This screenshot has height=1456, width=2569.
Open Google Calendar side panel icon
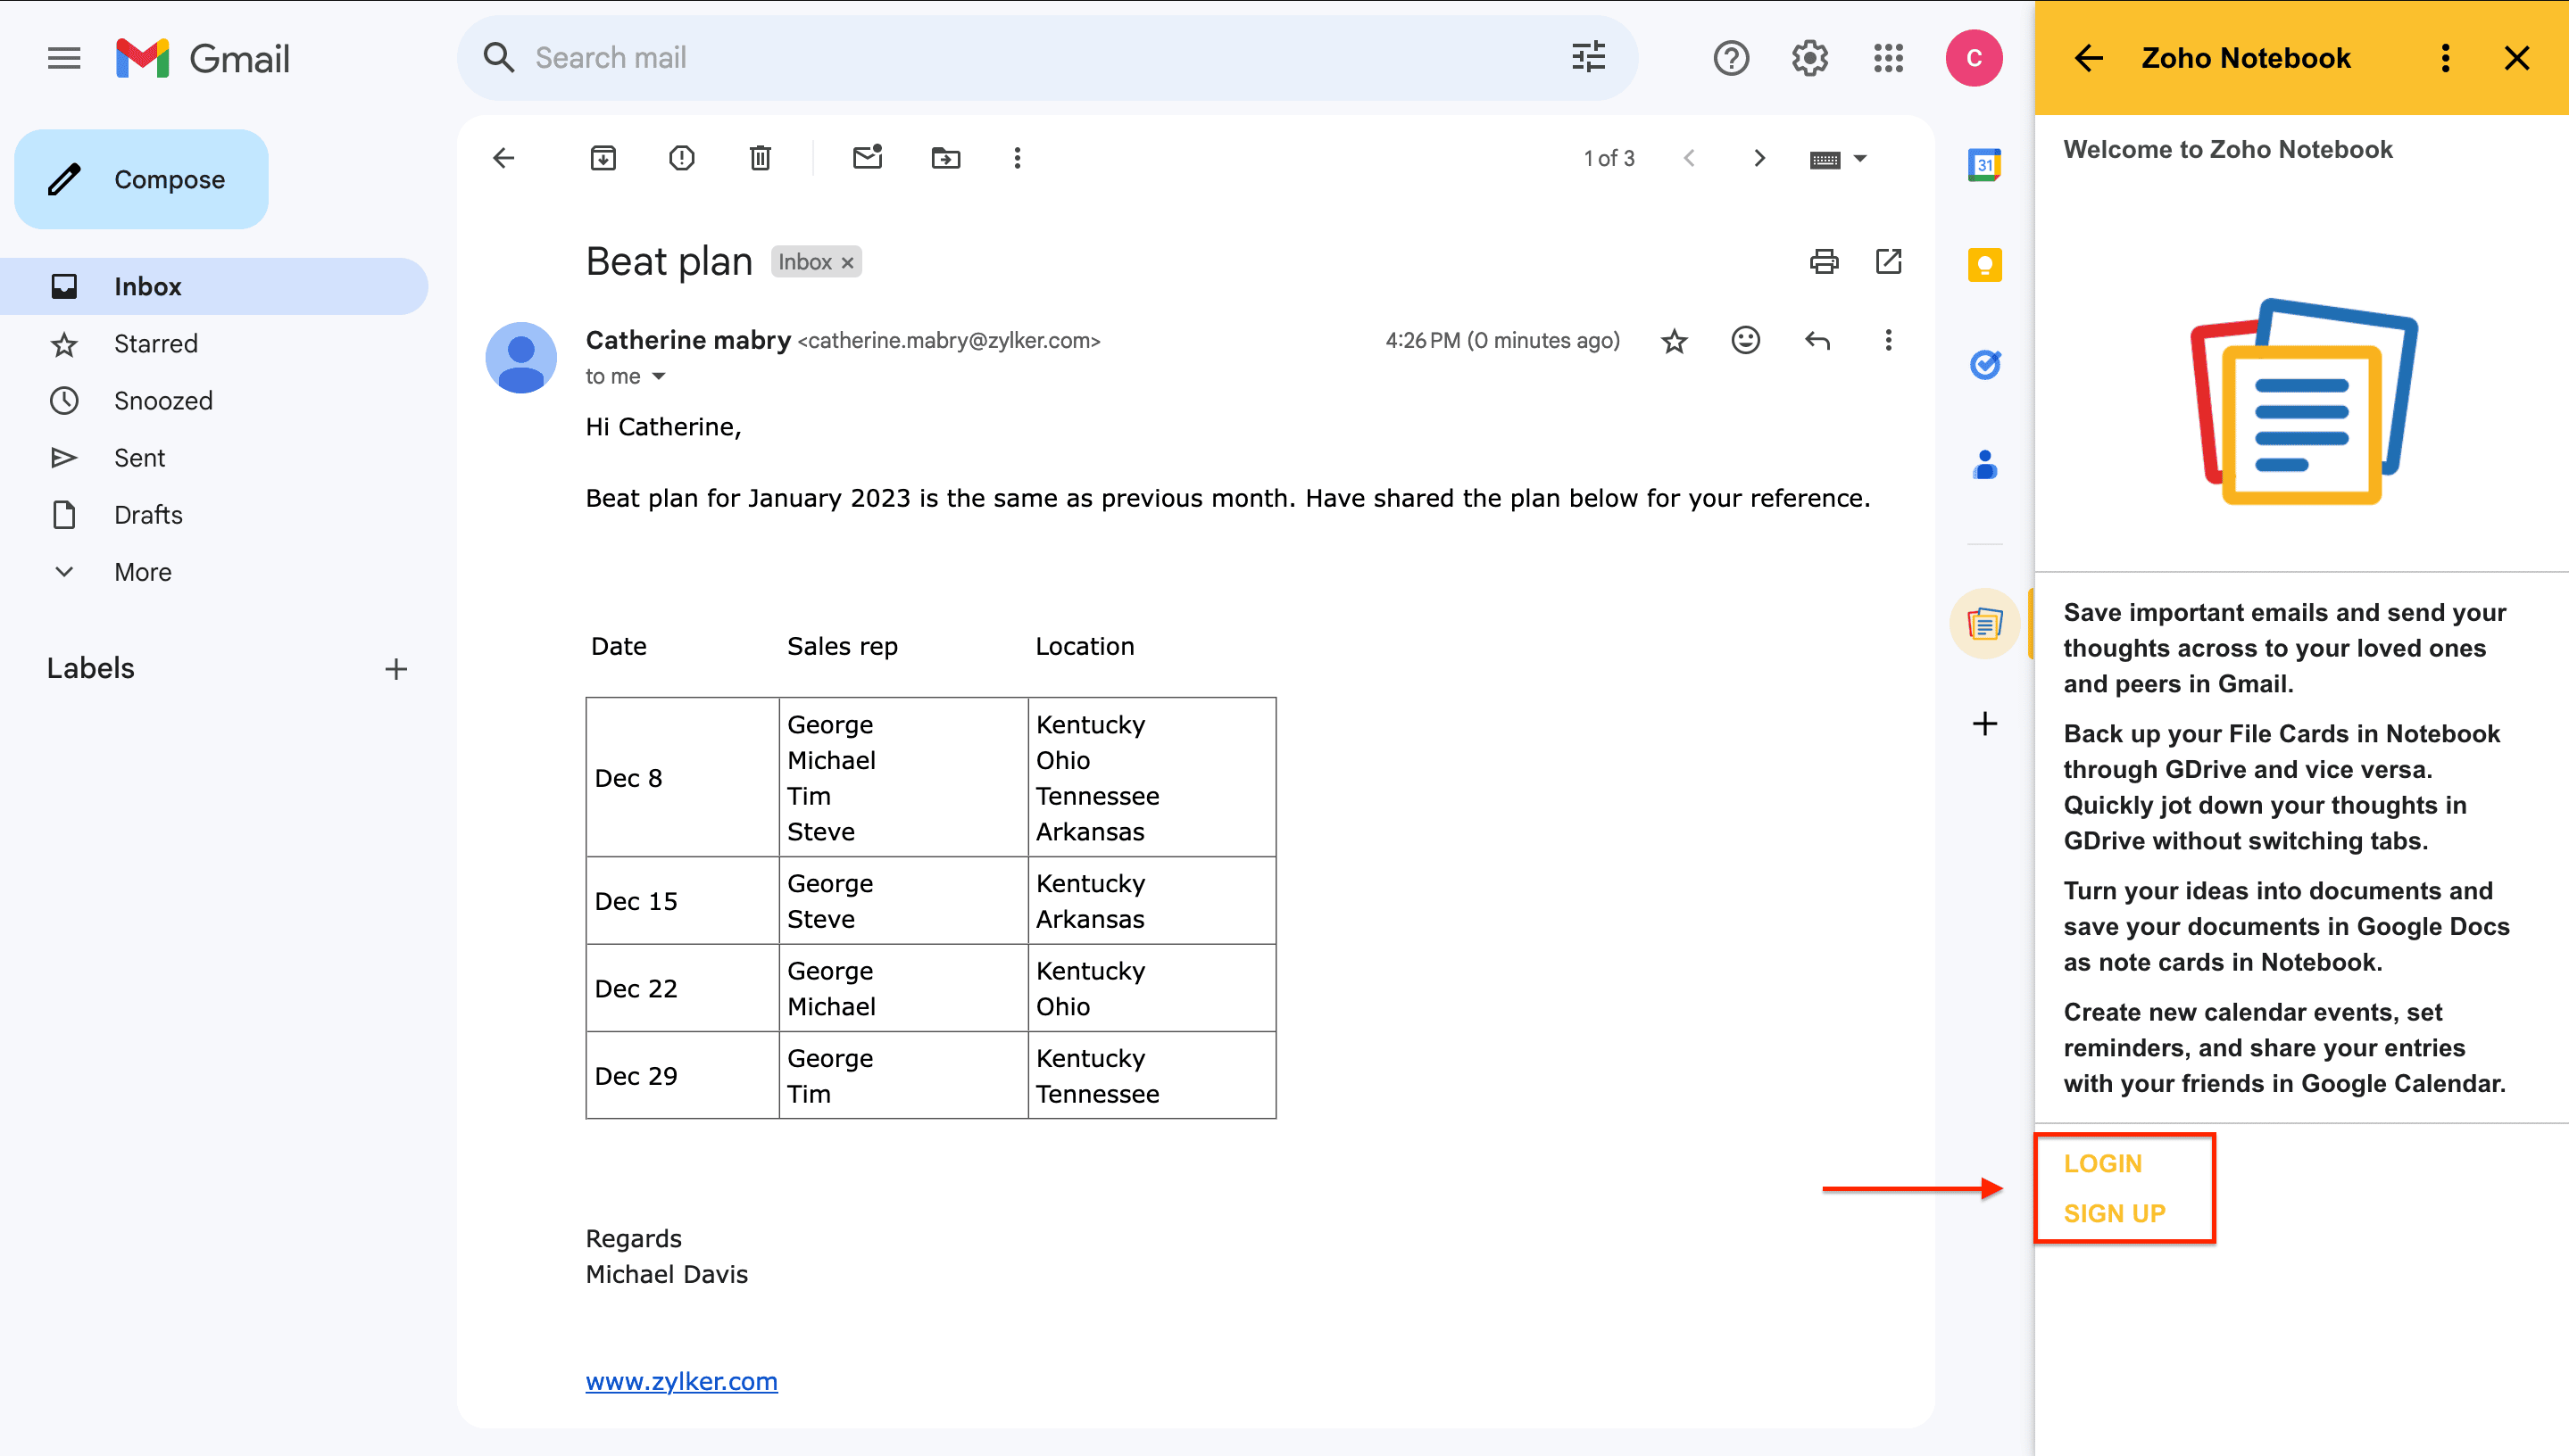tap(1985, 164)
